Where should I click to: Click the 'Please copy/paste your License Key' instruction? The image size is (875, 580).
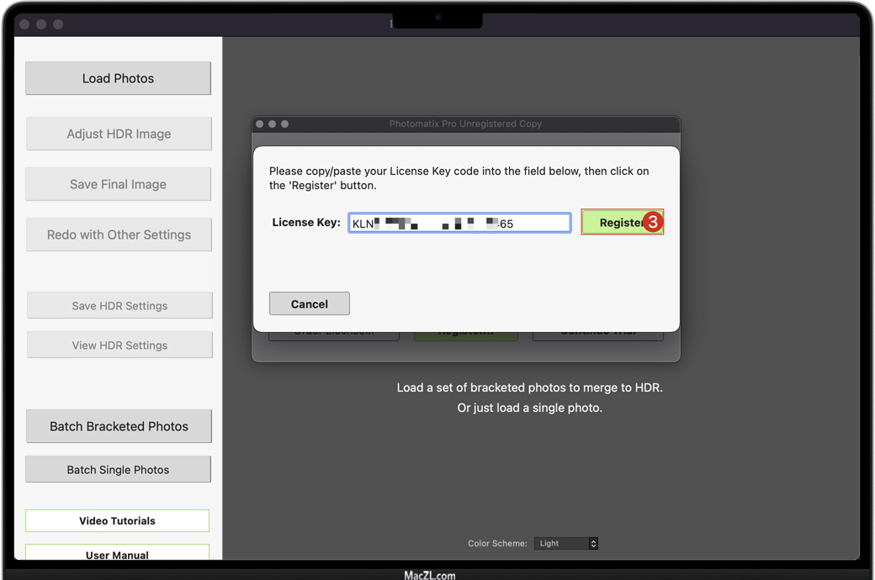click(459, 178)
